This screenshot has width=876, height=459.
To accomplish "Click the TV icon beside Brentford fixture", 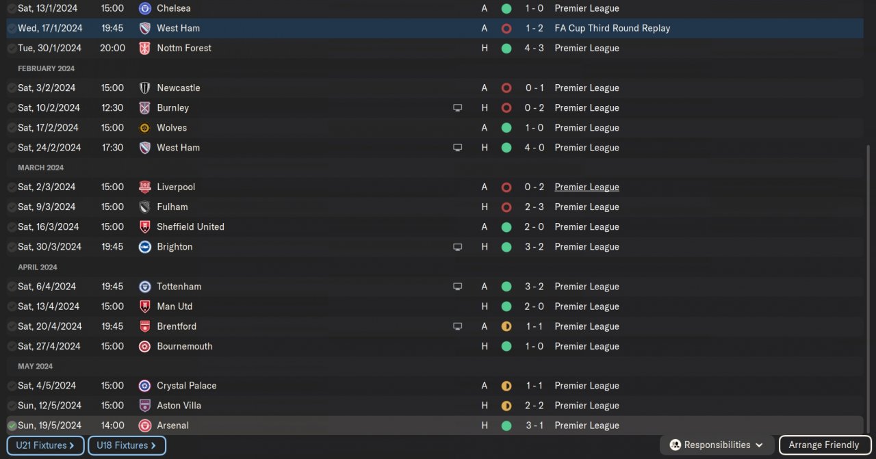I will pos(457,326).
